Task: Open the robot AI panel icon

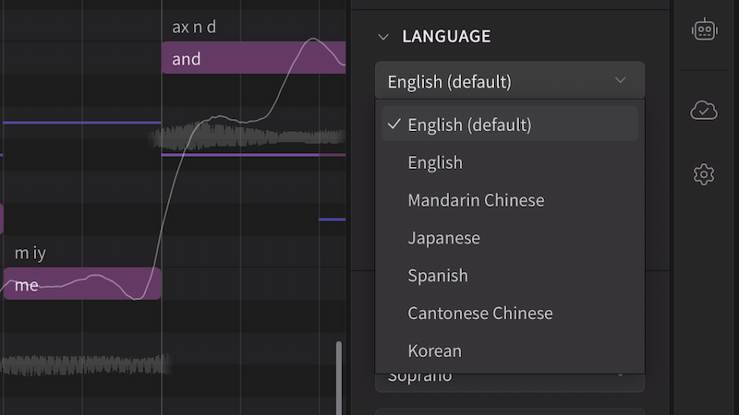Action: (x=705, y=30)
